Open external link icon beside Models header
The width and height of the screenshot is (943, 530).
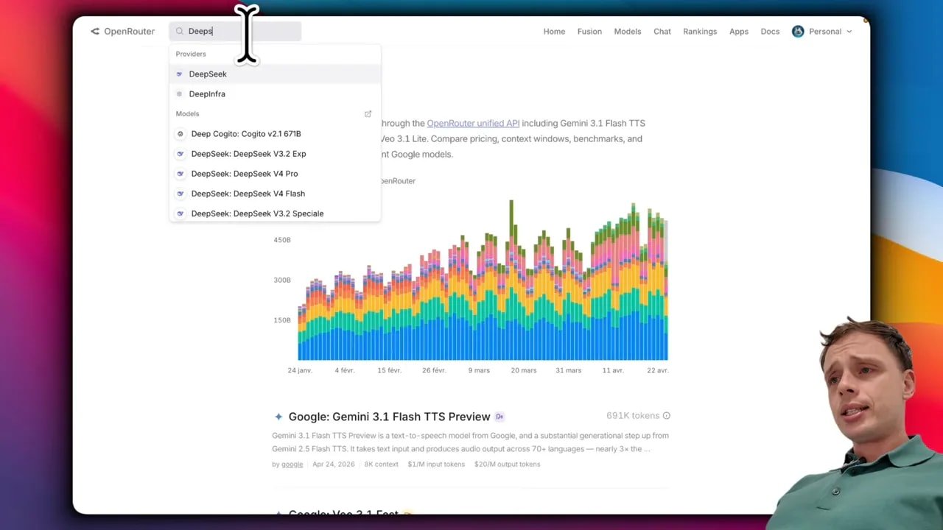click(368, 113)
